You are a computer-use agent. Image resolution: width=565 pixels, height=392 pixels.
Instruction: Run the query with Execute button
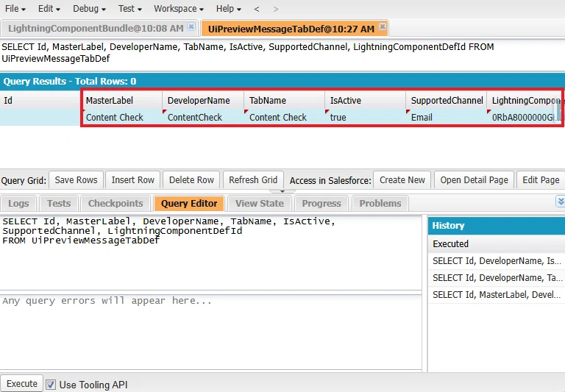pos(22,384)
